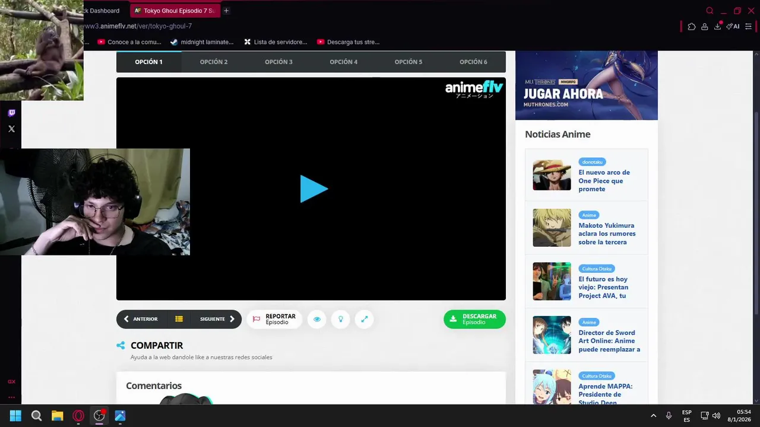Click DESCARGAR Episodio green button
Viewport: 760px width, 427px height.
click(x=474, y=319)
